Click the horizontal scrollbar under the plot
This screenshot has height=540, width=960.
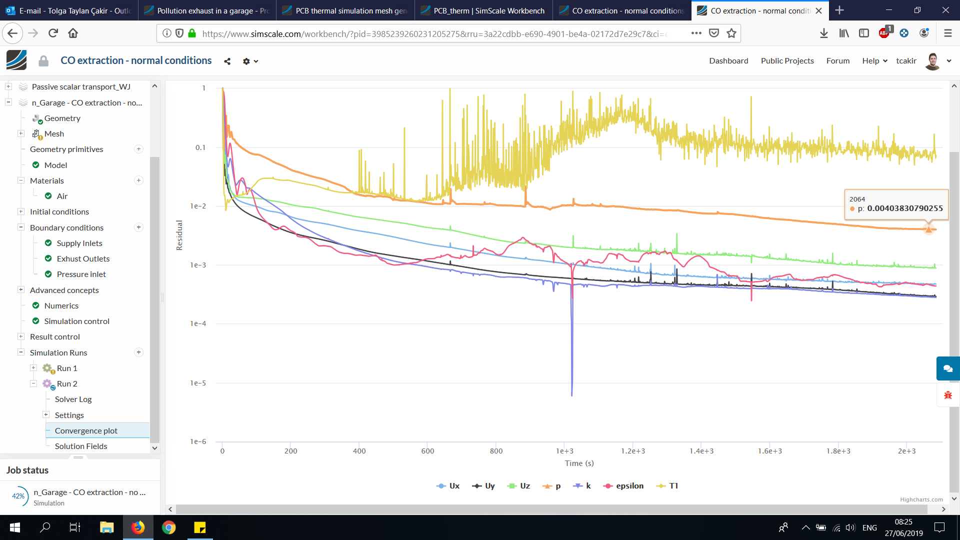click(x=550, y=509)
